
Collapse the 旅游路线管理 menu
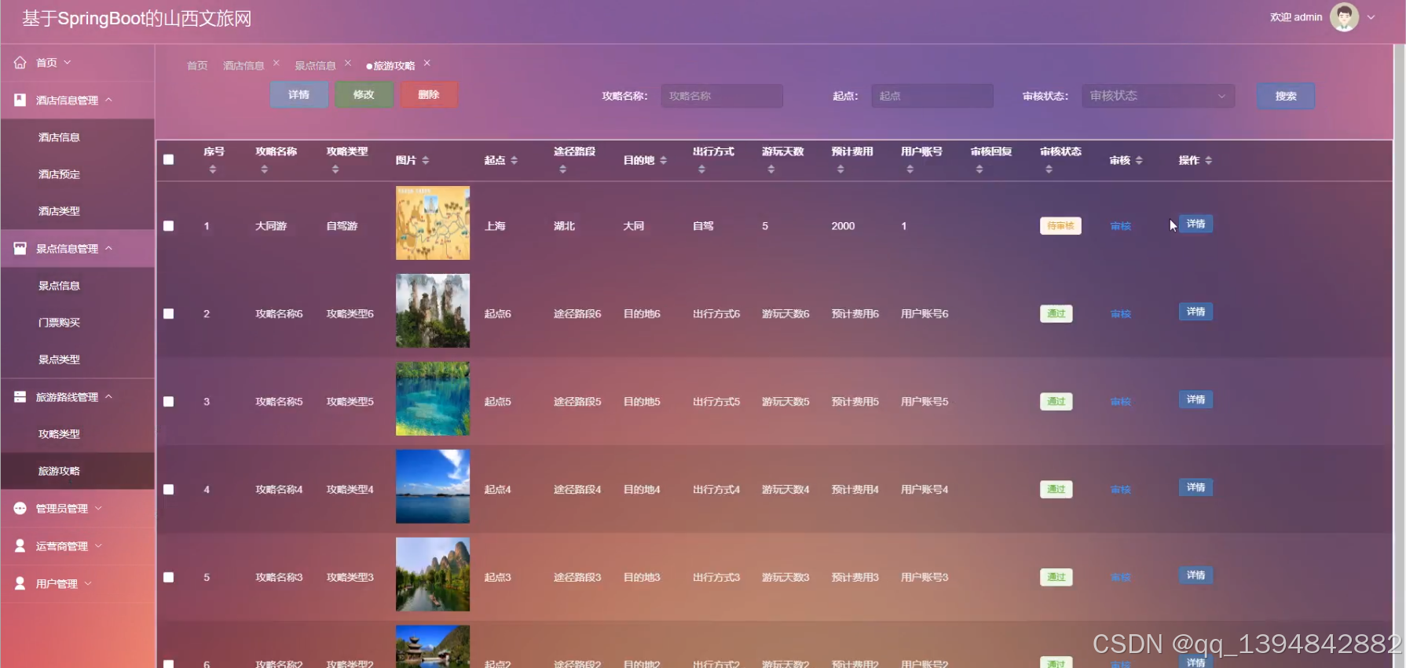click(109, 396)
